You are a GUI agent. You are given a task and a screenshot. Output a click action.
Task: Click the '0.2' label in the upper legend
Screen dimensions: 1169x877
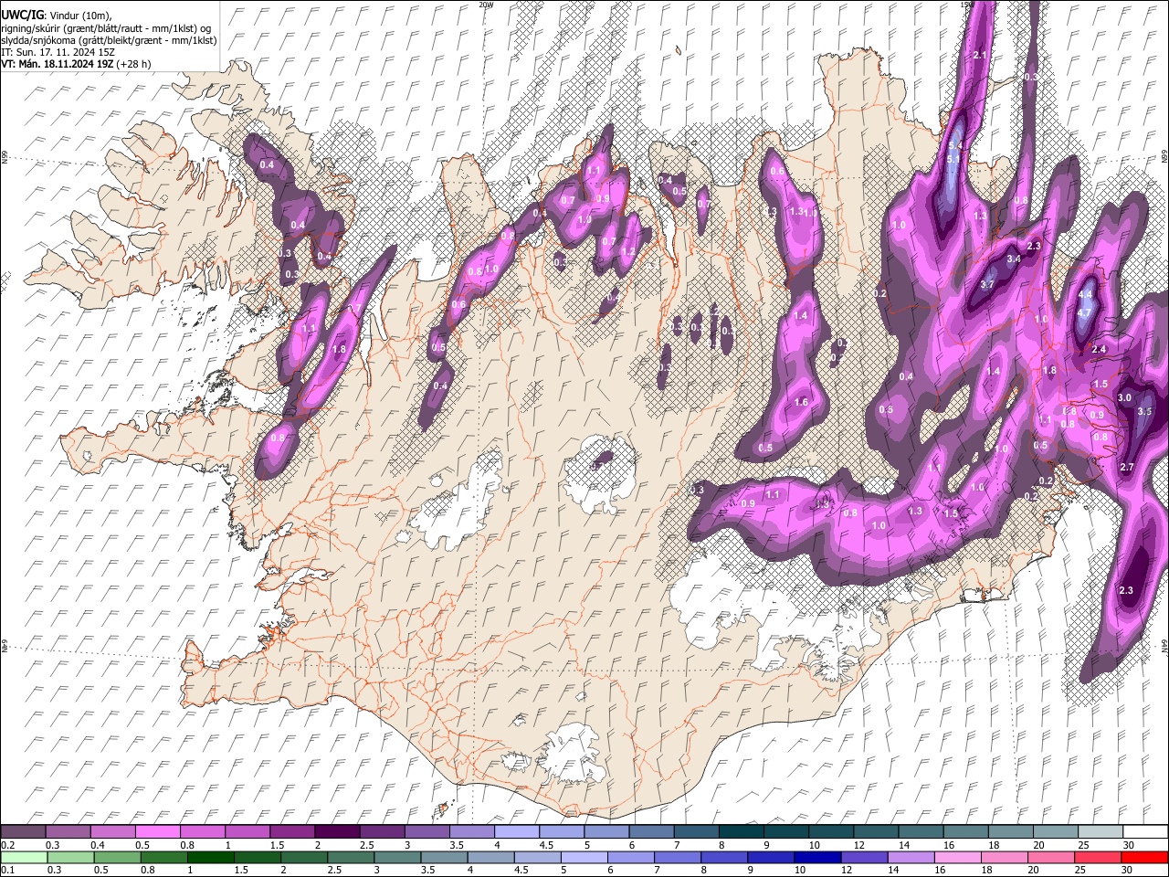8,845
